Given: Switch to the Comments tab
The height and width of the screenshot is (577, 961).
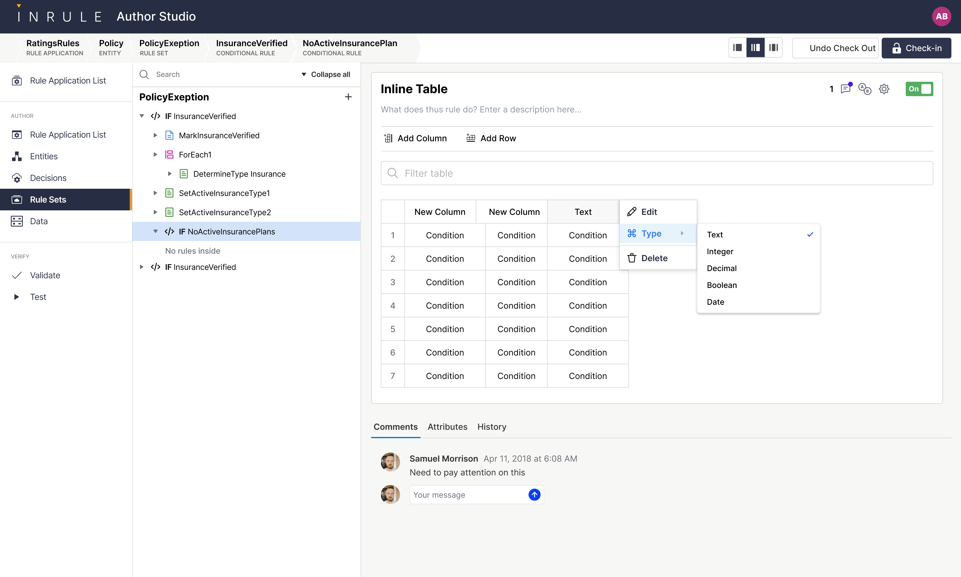Looking at the screenshot, I should tap(396, 426).
